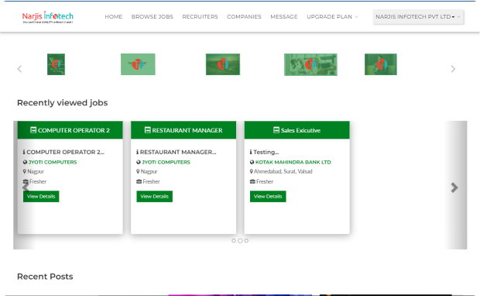480x296 pixels.
Task: Click location pin beside Ahmedabad, Surat, Valsad
Action: pos(252,171)
